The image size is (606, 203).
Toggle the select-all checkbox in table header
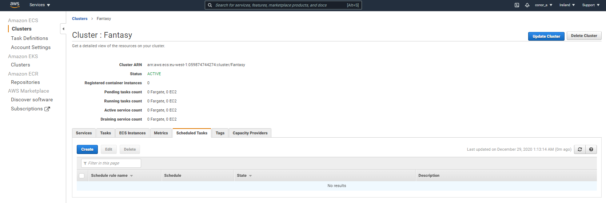coord(82,176)
